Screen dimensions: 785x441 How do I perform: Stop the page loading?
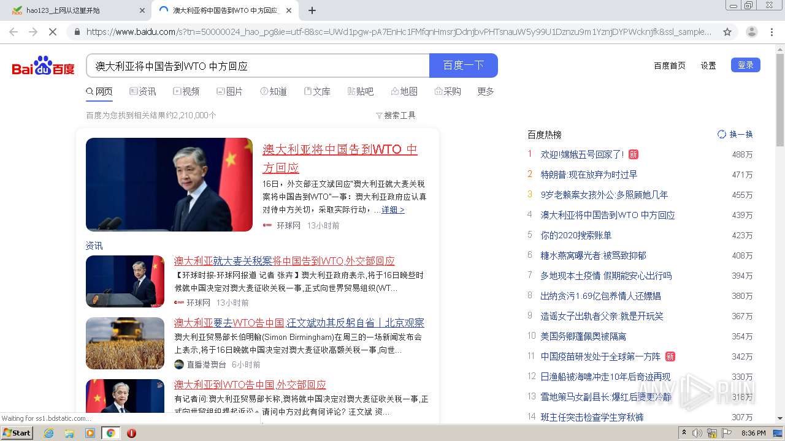point(53,32)
